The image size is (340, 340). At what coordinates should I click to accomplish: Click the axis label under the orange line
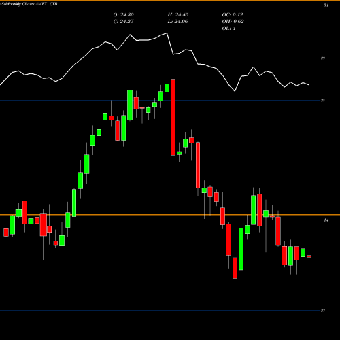326,220
